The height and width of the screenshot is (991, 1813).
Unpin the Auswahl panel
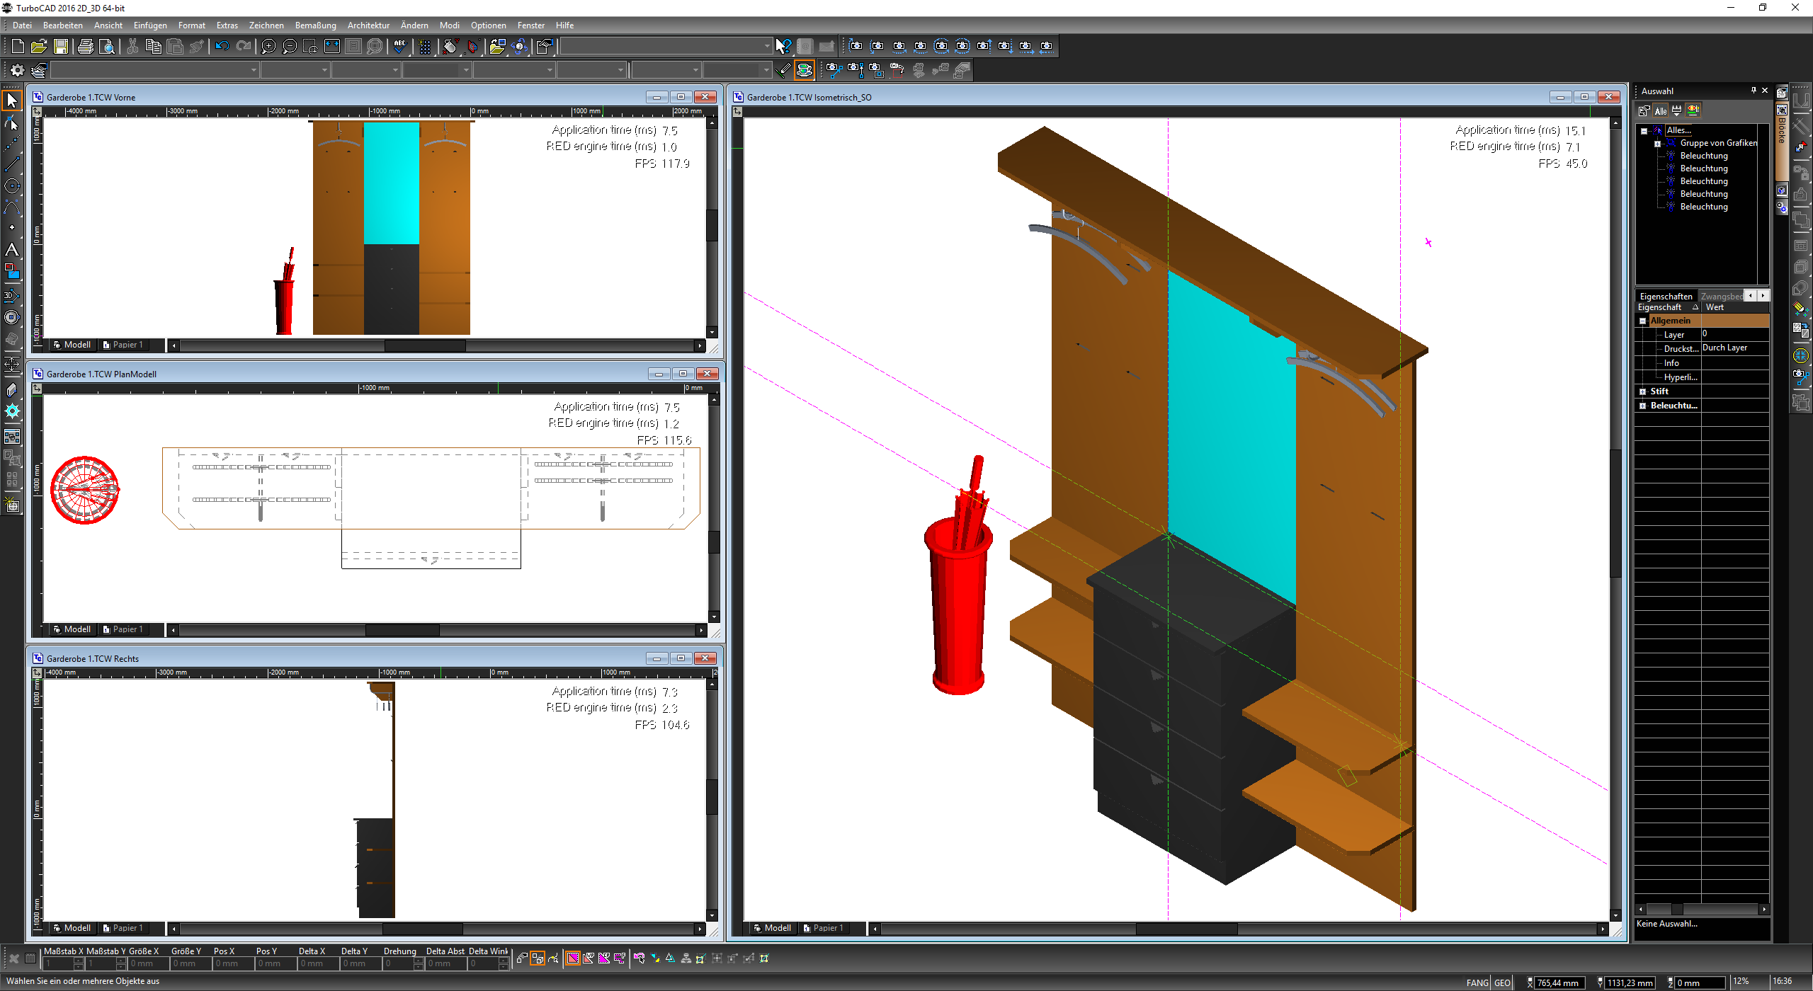1754,90
